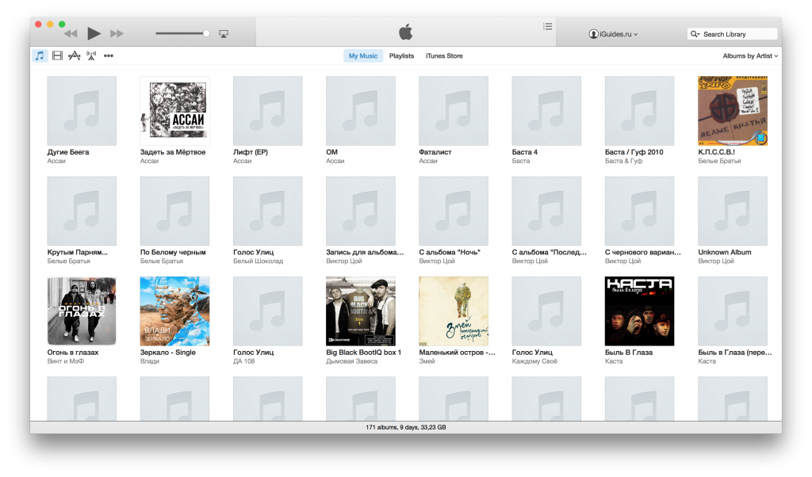This screenshot has width=812, height=477.
Task: Select the Быль в Глаза (пере... album
Action: [733, 311]
